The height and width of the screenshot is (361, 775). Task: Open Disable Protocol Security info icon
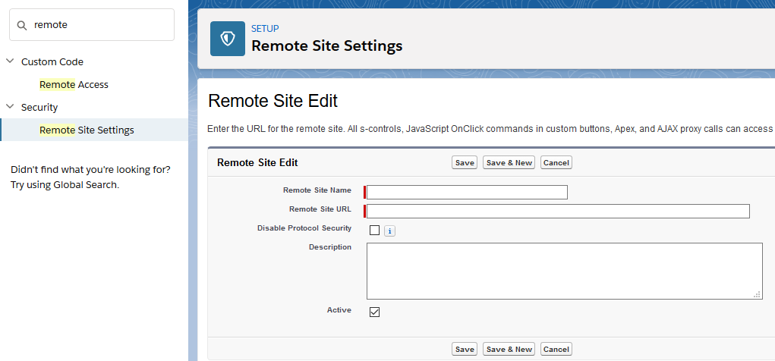tap(389, 231)
